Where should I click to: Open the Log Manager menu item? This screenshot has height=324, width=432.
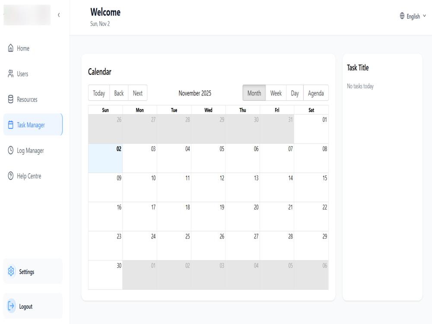33,150
